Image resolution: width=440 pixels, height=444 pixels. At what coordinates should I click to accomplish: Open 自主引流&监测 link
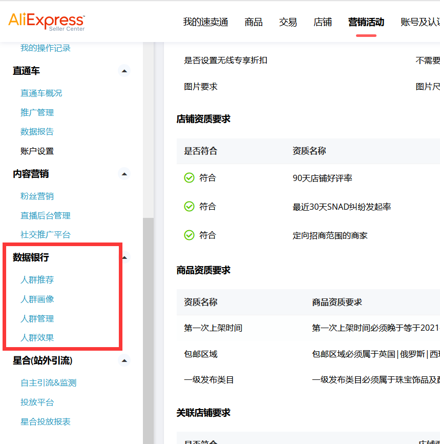click(x=48, y=383)
